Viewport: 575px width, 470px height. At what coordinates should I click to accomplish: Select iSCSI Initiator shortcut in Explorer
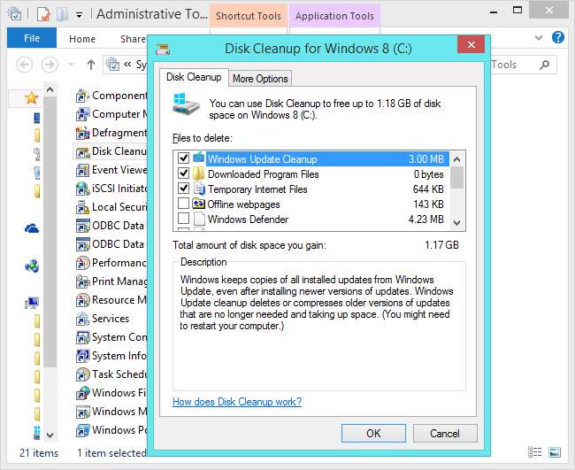pyautogui.click(x=111, y=189)
